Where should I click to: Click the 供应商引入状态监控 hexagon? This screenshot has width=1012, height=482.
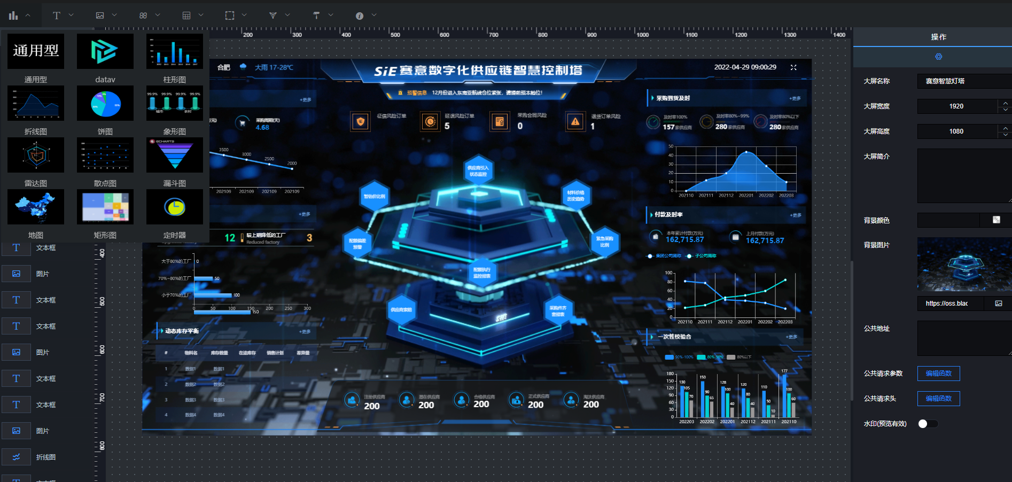[x=478, y=170]
